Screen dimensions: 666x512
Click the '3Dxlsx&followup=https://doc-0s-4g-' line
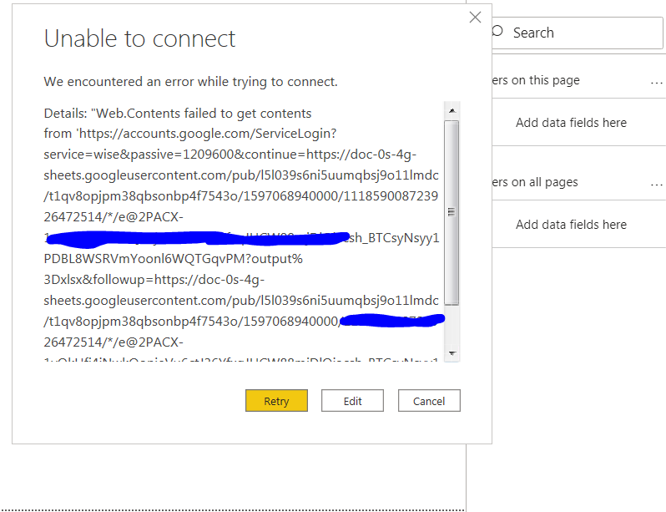[x=154, y=280]
